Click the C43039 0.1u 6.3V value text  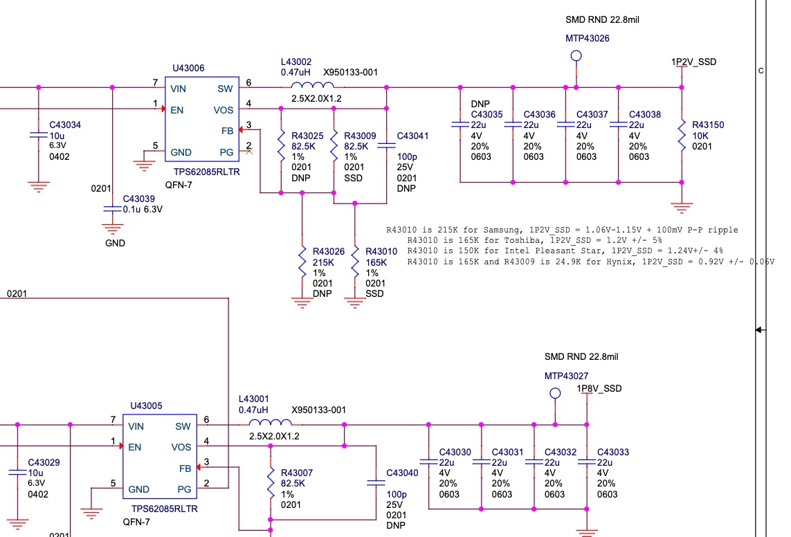[x=143, y=210]
